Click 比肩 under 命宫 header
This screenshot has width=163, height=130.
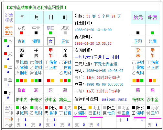click(x=153, y=41)
